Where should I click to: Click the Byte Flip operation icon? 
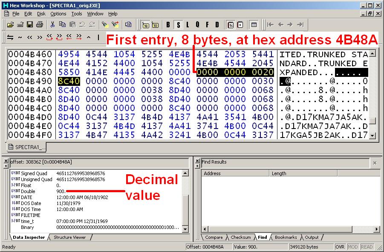10,37
